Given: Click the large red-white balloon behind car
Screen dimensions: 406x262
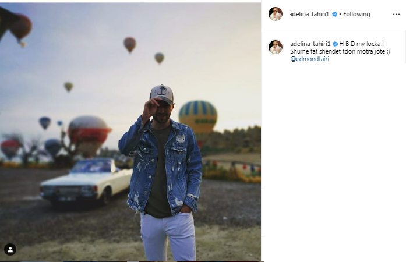Looking at the screenshot, I should [x=89, y=134].
